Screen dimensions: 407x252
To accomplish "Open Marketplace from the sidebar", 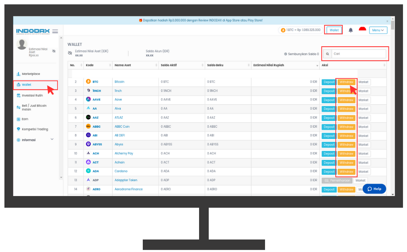I will click(31, 74).
